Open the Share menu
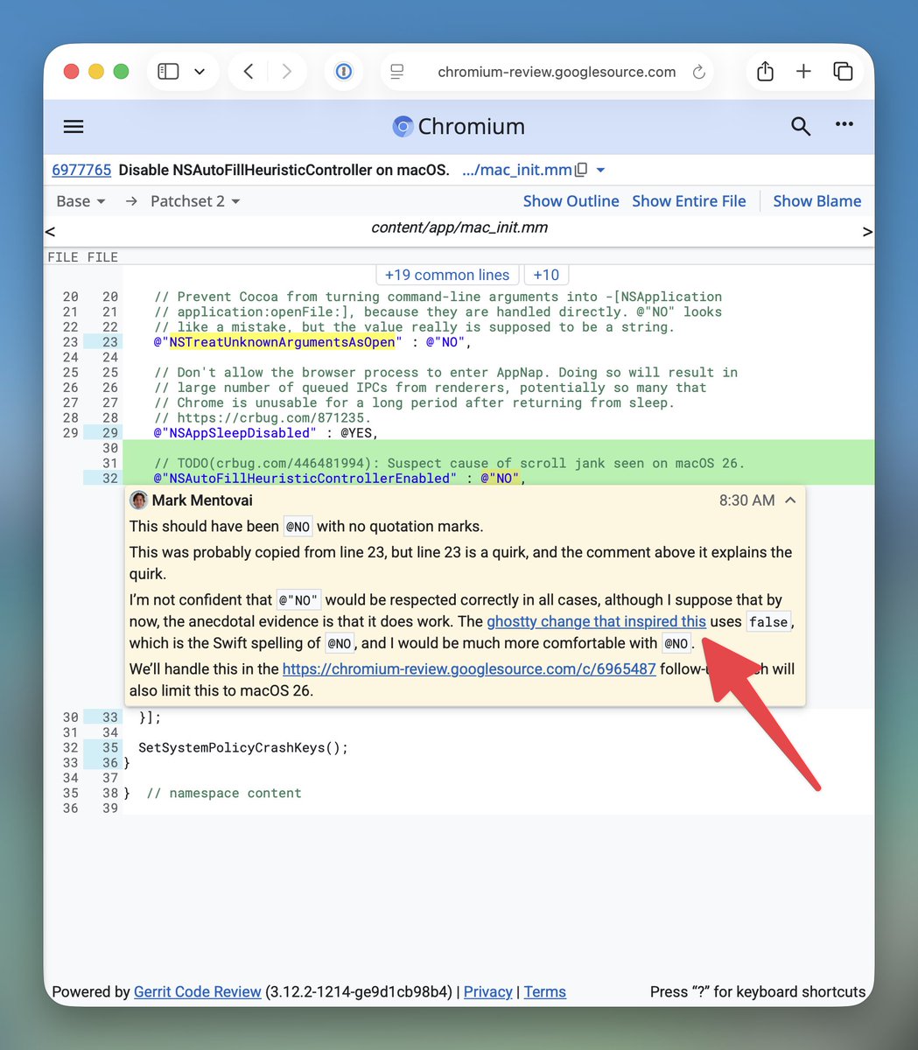 point(765,71)
